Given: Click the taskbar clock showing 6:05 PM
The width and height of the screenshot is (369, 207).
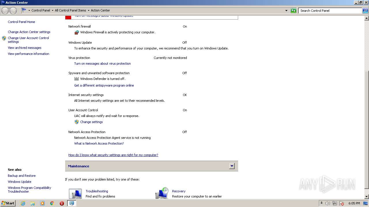Looking at the screenshot, I should [x=354, y=203].
